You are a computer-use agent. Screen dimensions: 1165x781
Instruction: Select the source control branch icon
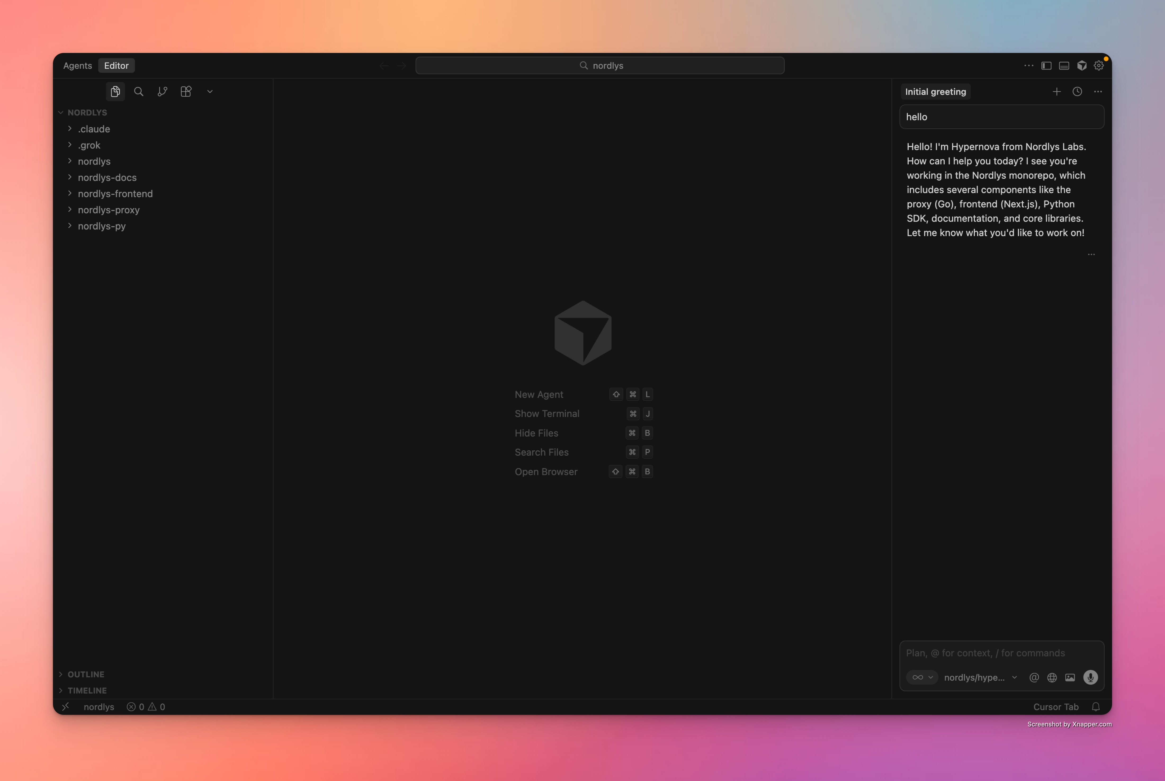tap(162, 91)
